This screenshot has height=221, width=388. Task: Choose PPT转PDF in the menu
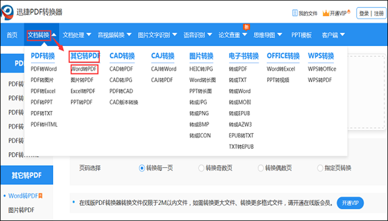tap(81, 102)
